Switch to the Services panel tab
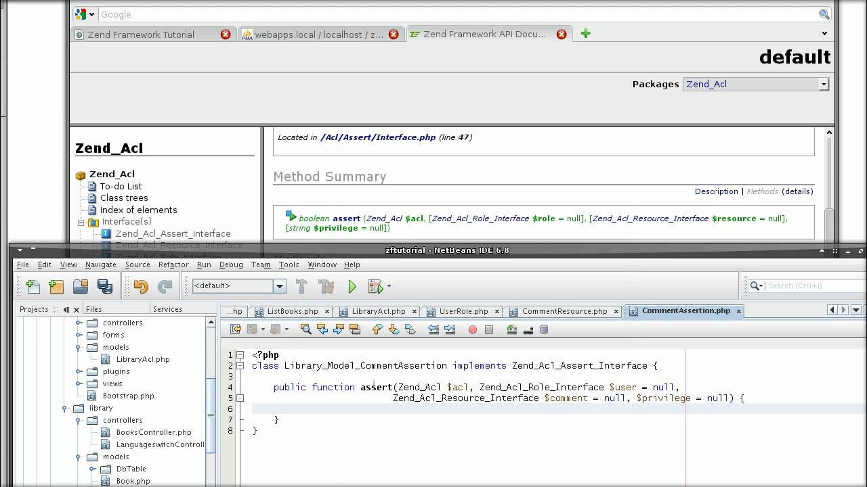The height and width of the screenshot is (487, 867). point(167,309)
